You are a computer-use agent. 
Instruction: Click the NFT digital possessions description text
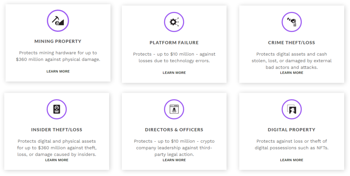pyautogui.click(x=292, y=145)
